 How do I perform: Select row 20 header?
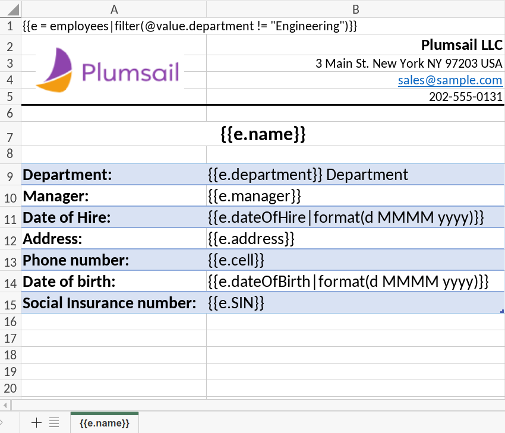click(10, 388)
